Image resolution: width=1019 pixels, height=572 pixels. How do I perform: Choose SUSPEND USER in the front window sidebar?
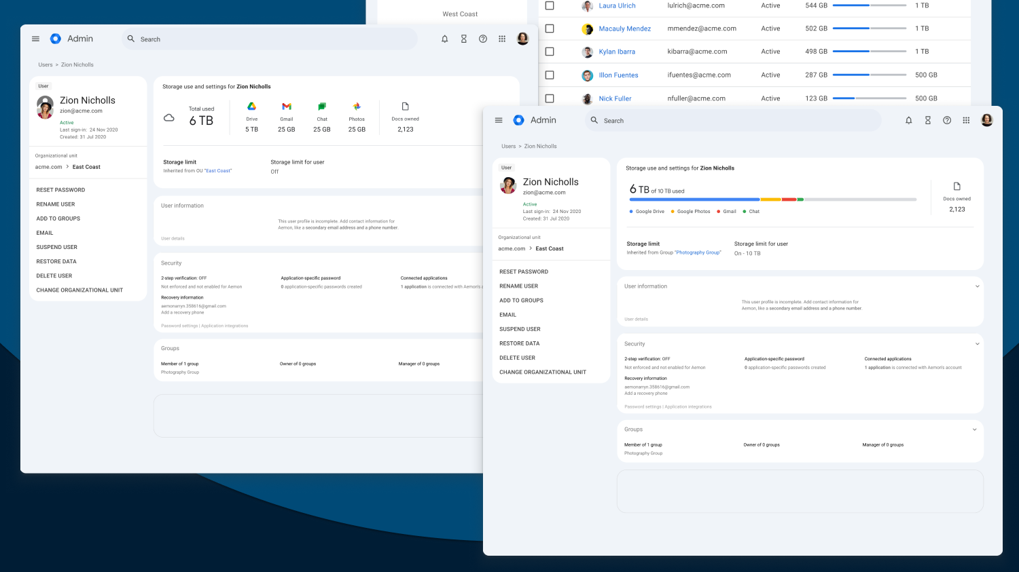click(520, 329)
